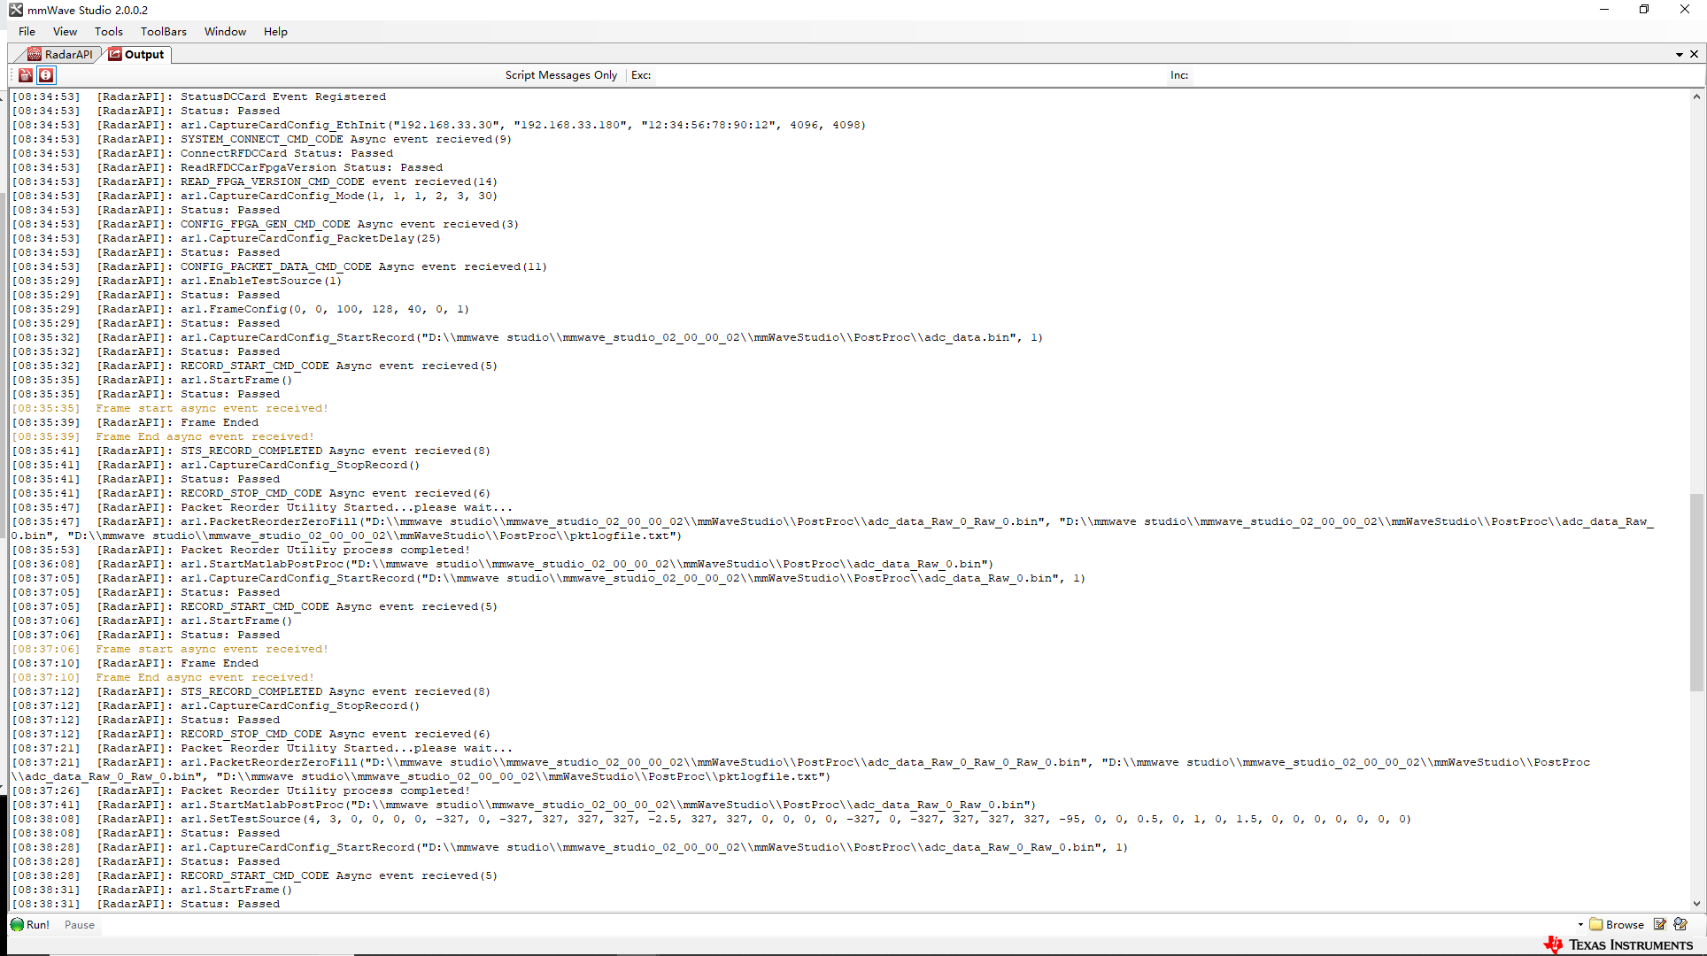Open the Help menu
Image resolution: width=1707 pixels, height=956 pixels.
point(275,31)
